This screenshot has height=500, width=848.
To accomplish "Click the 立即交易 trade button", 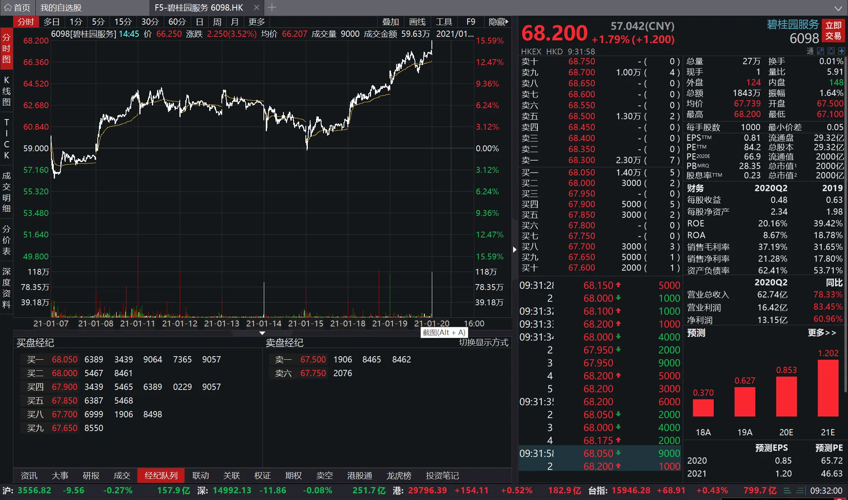I will point(833,31).
